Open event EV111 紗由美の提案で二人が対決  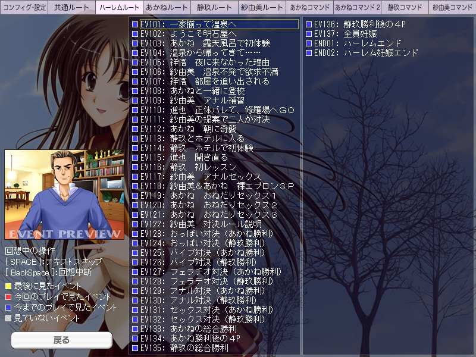click(205, 120)
